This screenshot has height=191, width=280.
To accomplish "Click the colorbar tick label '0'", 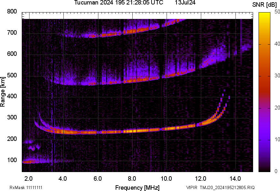I will pyautogui.click(x=276, y=171).
